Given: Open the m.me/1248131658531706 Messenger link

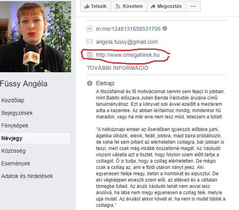Looking at the screenshot, I should tap(128, 29).
